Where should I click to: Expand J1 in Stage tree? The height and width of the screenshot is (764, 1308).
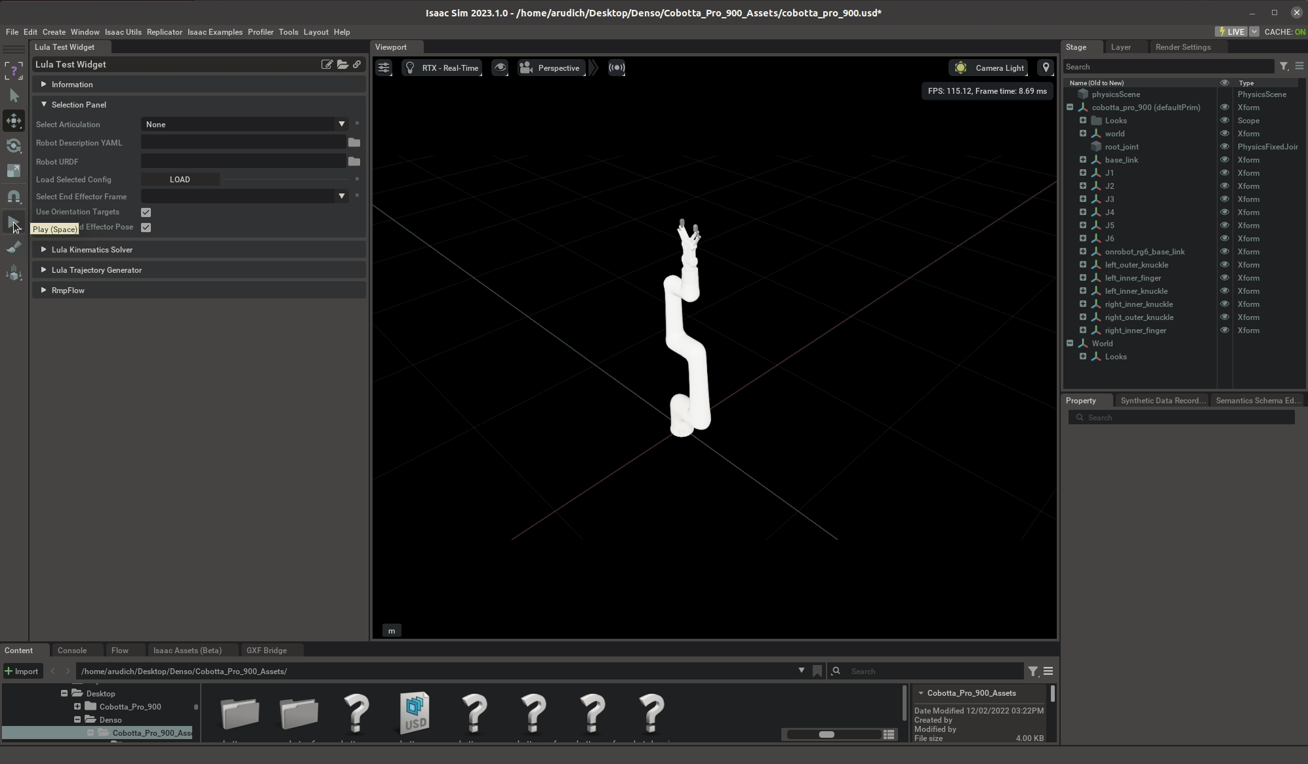(1083, 173)
